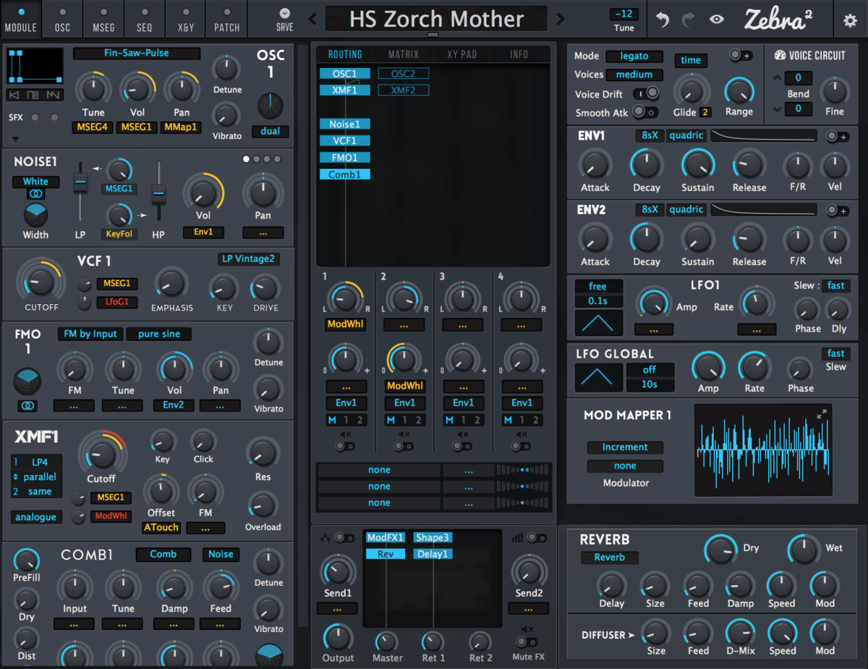Viewport: 868px width, 669px height.
Task: Toggle the Voice Drift switch
Action: (x=645, y=93)
